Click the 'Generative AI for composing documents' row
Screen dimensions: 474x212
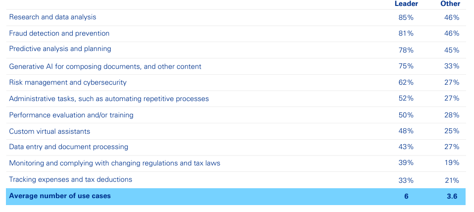(105, 66)
